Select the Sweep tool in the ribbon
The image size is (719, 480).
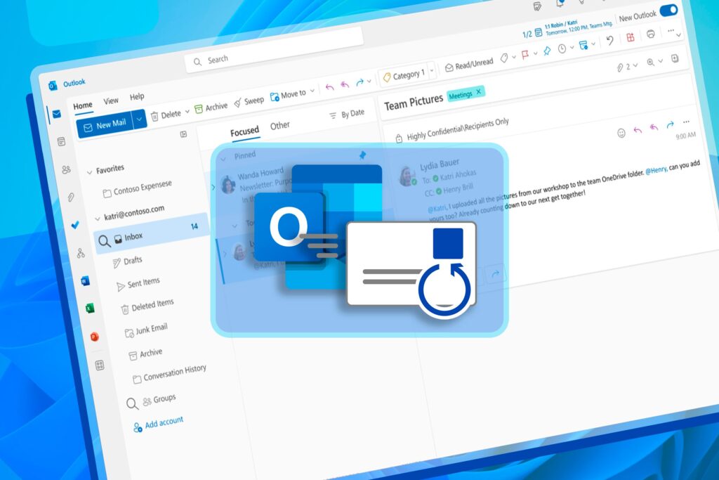click(250, 100)
